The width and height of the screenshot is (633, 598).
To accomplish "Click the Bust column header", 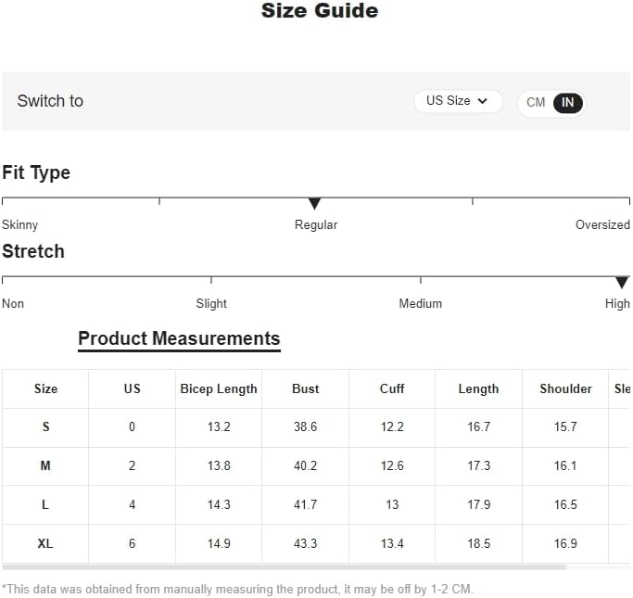I will tap(305, 388).
